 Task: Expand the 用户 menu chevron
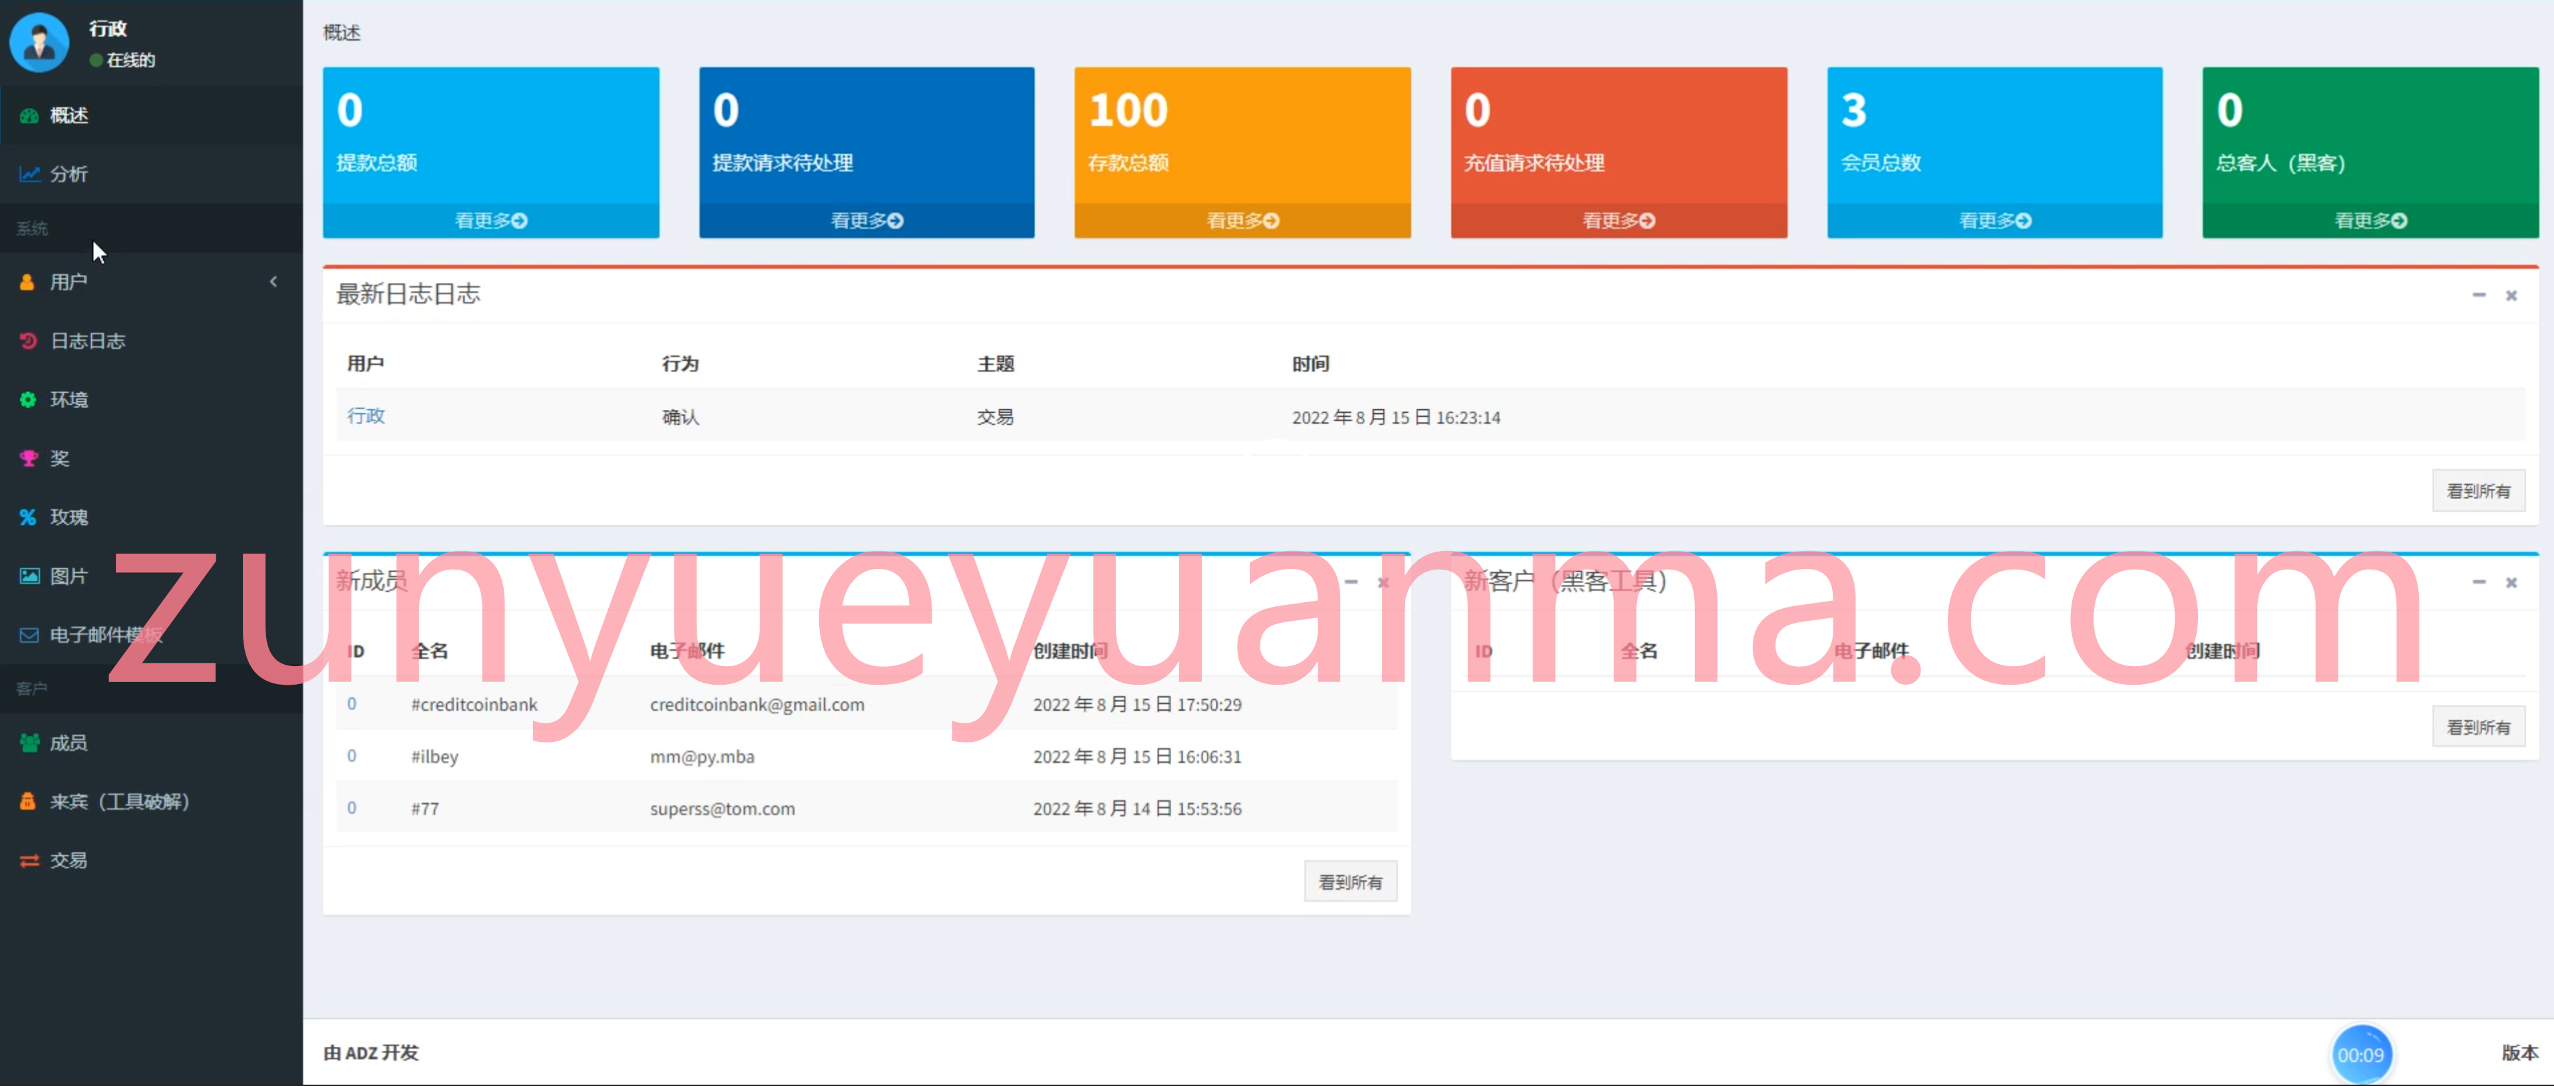pos(274,281)
